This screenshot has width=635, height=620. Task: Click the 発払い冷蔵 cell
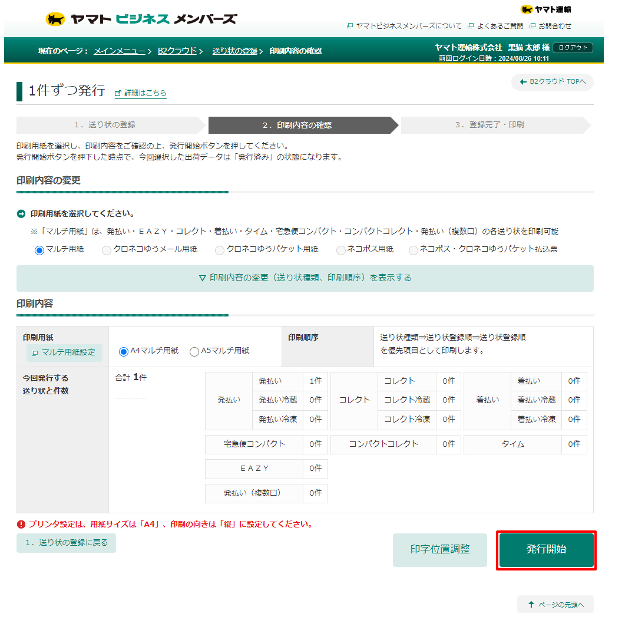coord(278,400)
